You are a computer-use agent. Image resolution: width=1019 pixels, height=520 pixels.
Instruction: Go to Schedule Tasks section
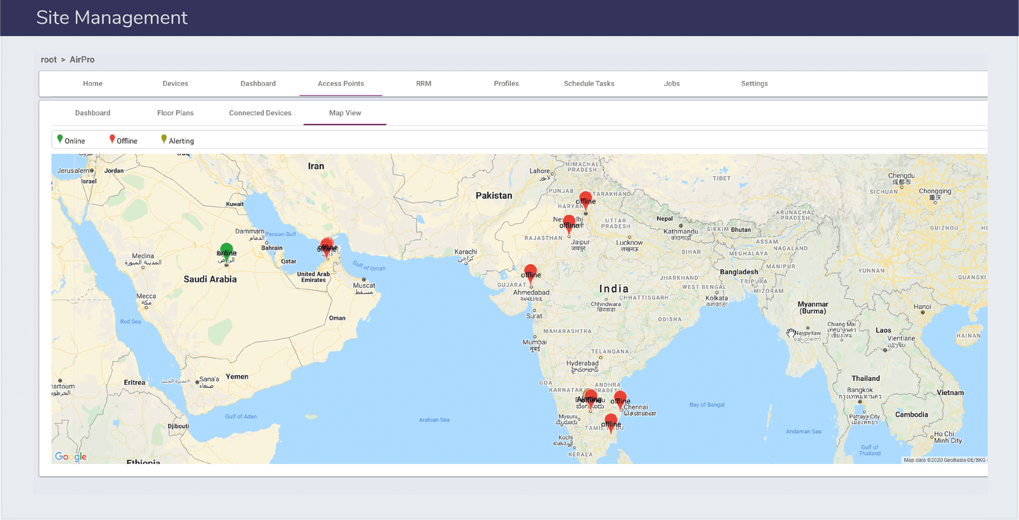(x=588, y=83)
